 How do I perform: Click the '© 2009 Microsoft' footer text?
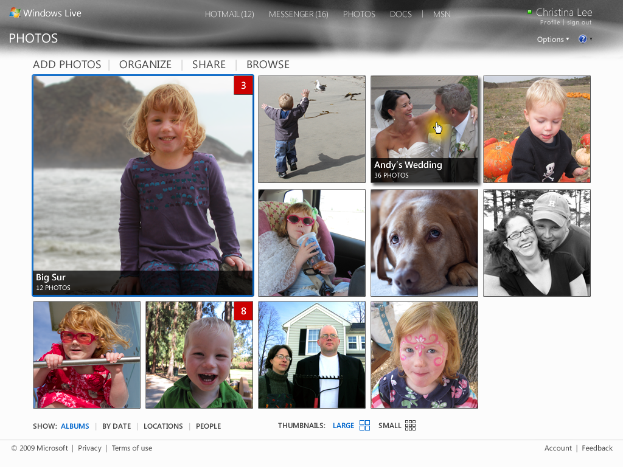[x=40, y=448]
